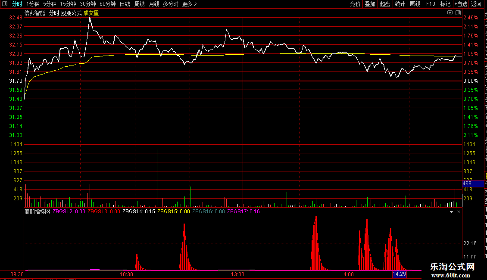
Task: Click the 叠加 overlay button
Action: (x=370, y=4)
